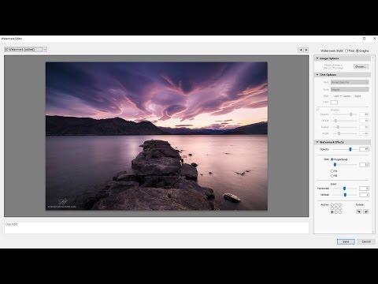Maximize the Watermark Editor window
This screenshot has width=378, height=284.
[x=364, y=39]
